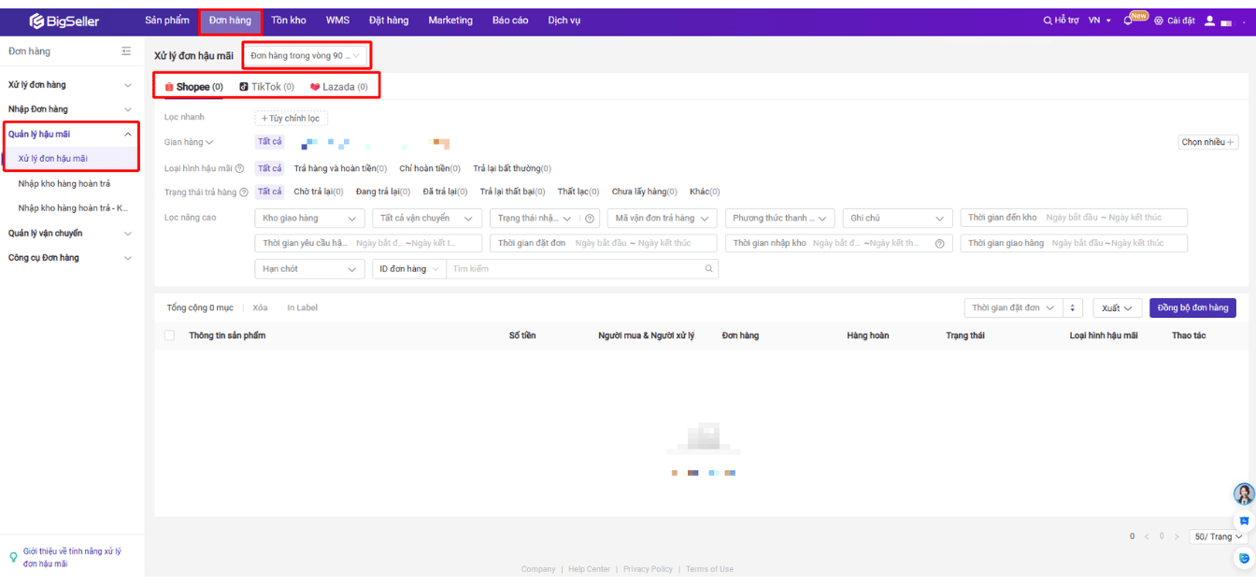Click the lightbulb icon for feature introduction
Screen dimensions: 1256x585
[x=13, y=557]
